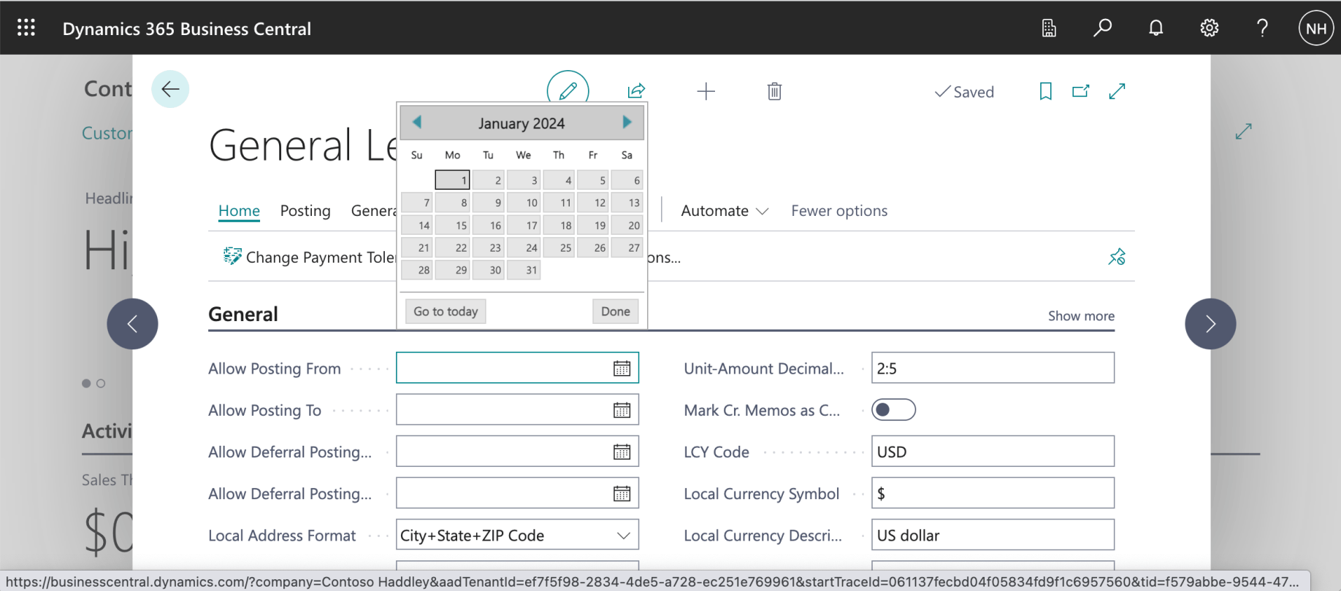Click the trash delete icon

tap(774, 91)
